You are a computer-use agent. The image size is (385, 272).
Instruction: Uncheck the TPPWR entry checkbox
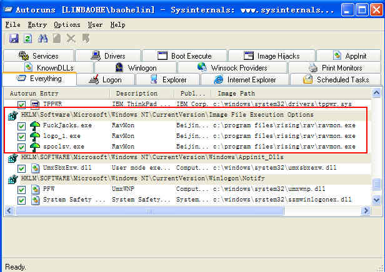[22, 105]
